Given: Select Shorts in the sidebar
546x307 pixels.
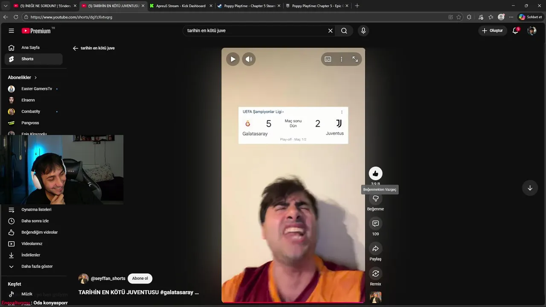Looking at the screenshot, I should pos(34,59).
